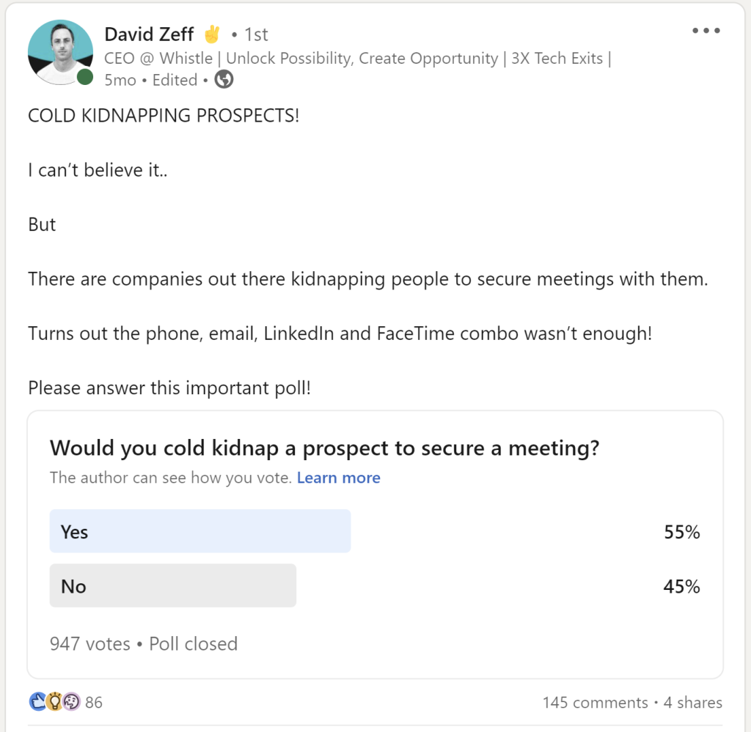Viewport: 751px width, 732px height.
Task: View the 4 shares list
Action: click(693, 703)
